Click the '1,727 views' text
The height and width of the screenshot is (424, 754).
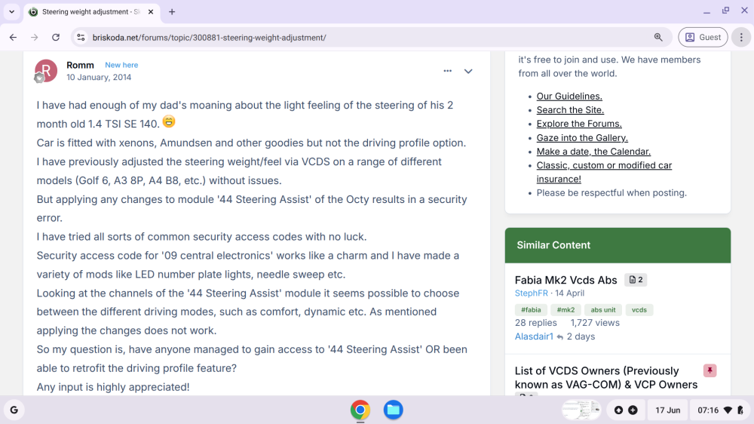pyautogui.click(x=595, y=323)
